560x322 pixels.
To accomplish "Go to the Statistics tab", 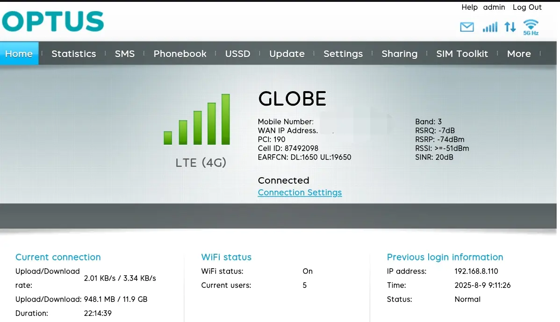I will tap(73, 54).
